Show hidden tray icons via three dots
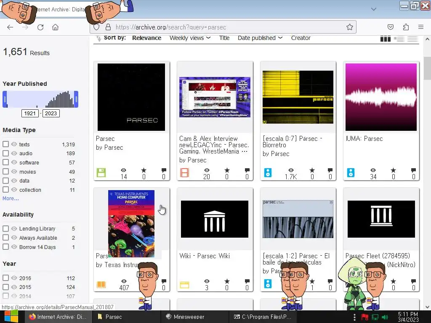431x323 pixels. (x=354, y=317)
